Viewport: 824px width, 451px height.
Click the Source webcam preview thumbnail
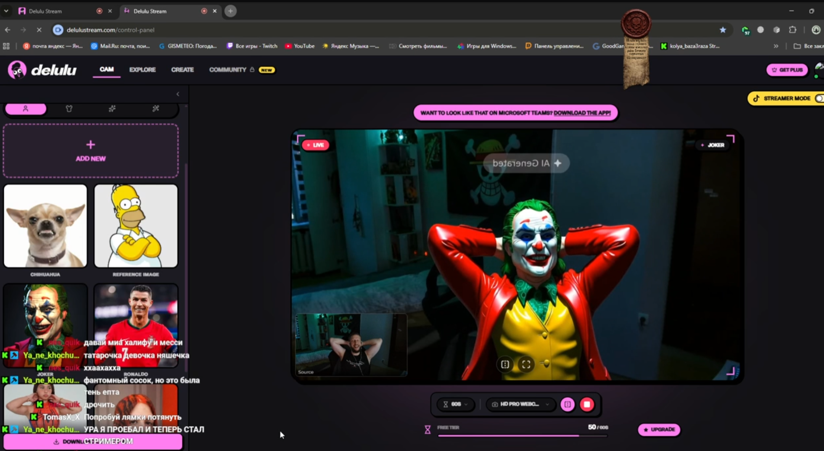pos(351,345)
